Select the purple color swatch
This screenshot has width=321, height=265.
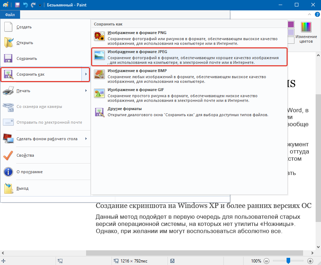point(291,24)
